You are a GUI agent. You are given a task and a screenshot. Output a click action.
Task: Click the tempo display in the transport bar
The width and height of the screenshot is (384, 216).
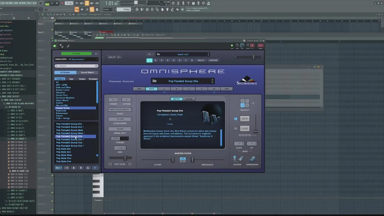[69, 3]
